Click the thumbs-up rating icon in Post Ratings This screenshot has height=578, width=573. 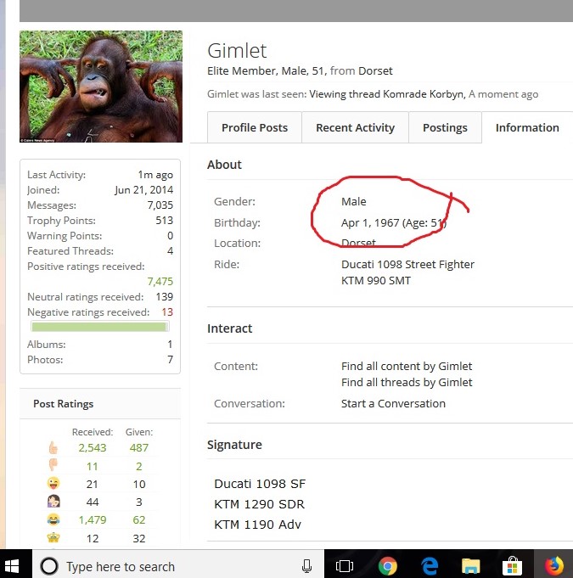[x=53, y=447]
